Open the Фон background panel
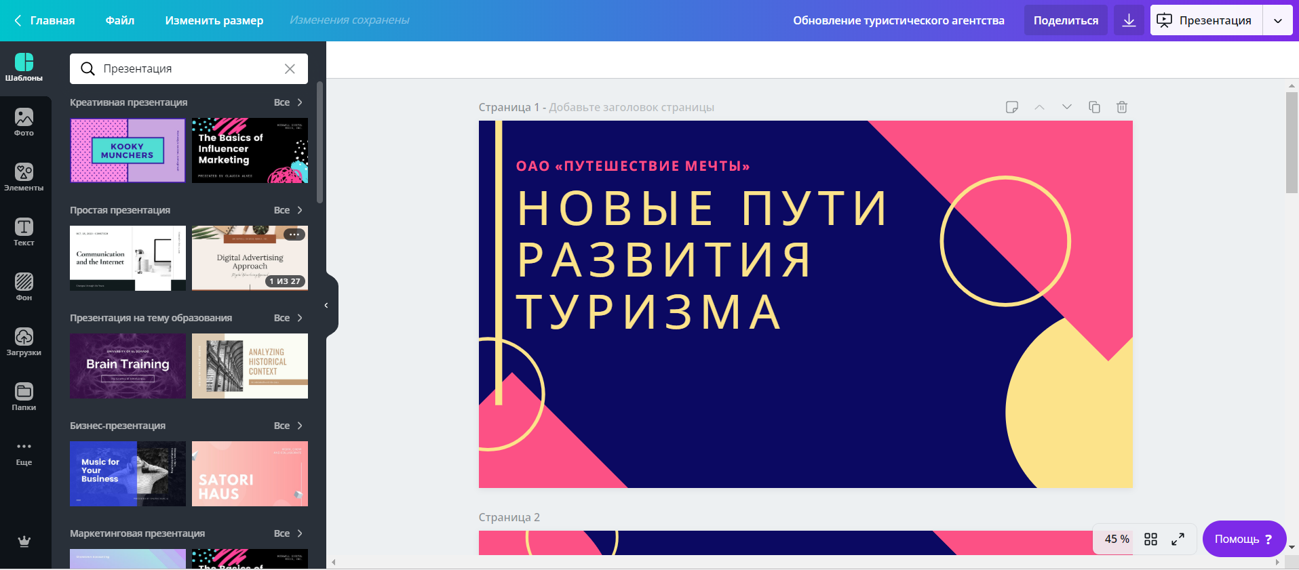The height and width of the screenshot is (570, 1299). click(x=24, y=287)
